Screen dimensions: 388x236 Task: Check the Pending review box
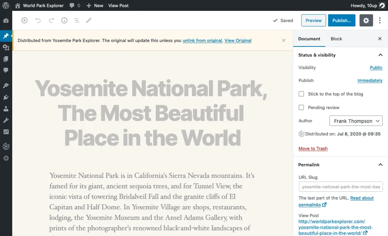[301, 107]
